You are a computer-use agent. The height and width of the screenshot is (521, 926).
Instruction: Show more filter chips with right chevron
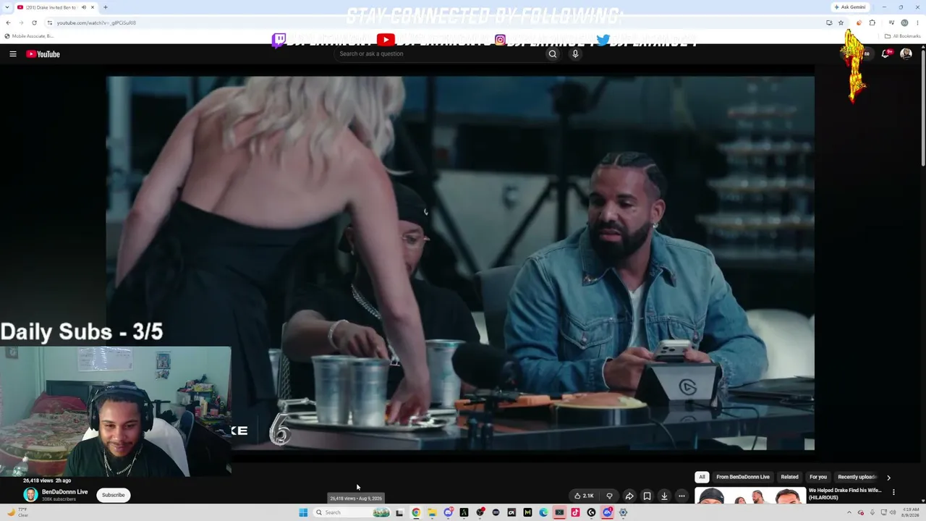pyautogui.click(x=888, y=478)
